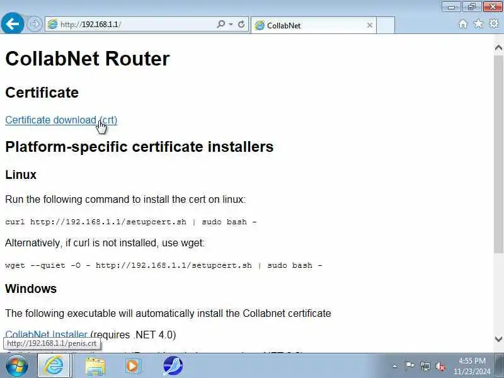Minimize the browser window

451,6
